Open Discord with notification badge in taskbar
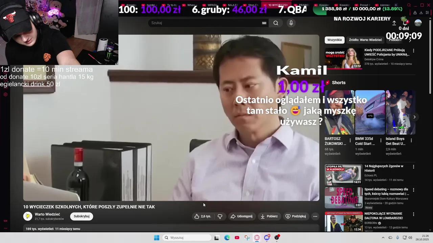The height and width of the screenshot is (243, 433). coord(267,238)
